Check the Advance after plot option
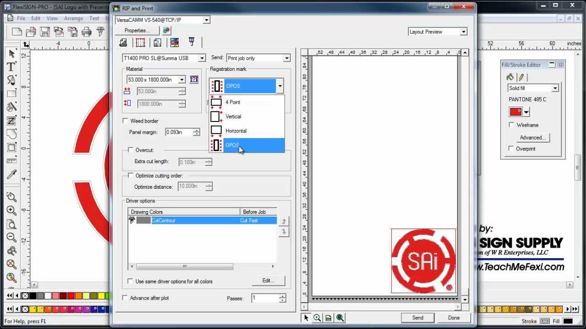 [125, 298]
